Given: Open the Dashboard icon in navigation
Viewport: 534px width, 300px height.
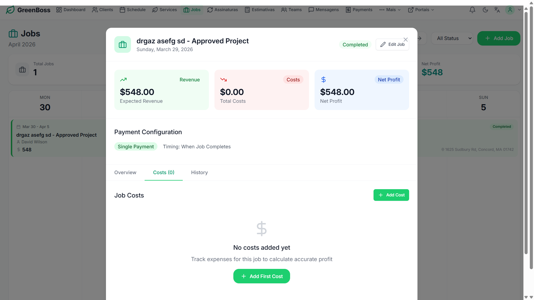Looking at the screenshot, I should pyautogui.click(x=59, y=10).
